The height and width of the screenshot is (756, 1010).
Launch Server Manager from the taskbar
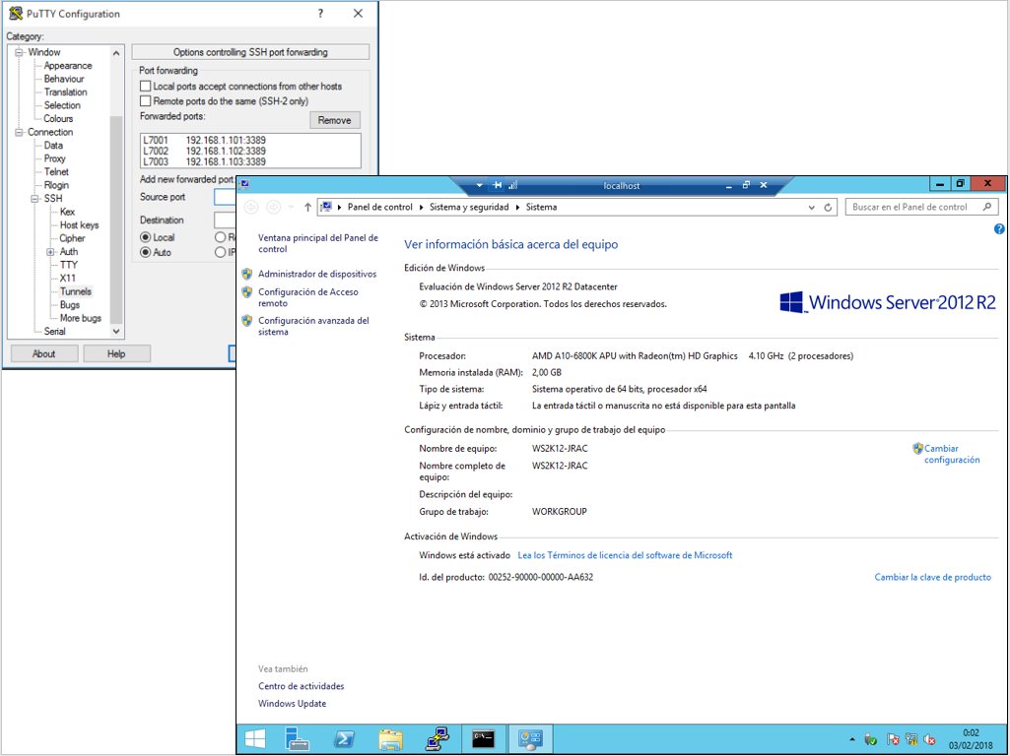298,739
